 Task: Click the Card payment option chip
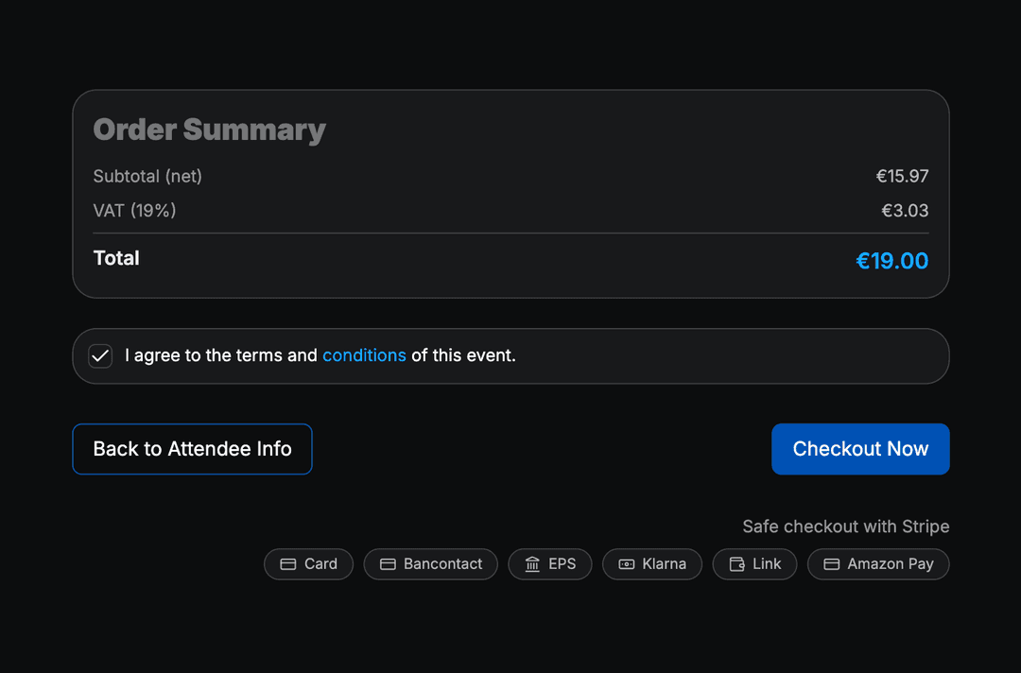tap(308, 564)
